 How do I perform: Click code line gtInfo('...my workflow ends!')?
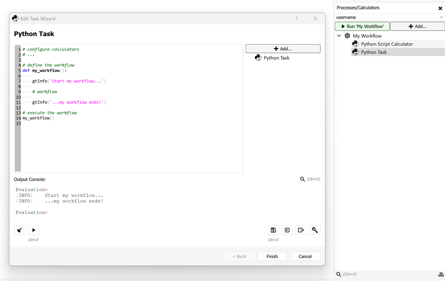point(69,102)
